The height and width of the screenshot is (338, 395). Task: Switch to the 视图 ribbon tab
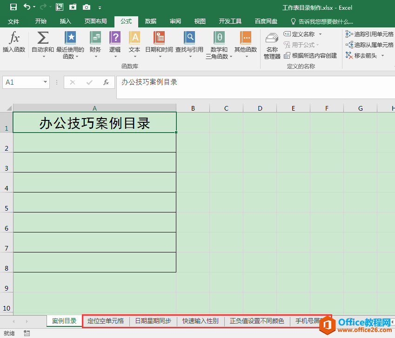click(200, 21)
